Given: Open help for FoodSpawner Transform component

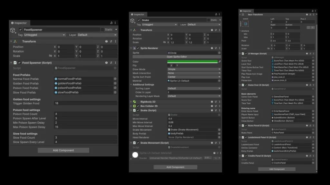Looking at the screenshot, I should pyautogui.click(x=106, y=41).
